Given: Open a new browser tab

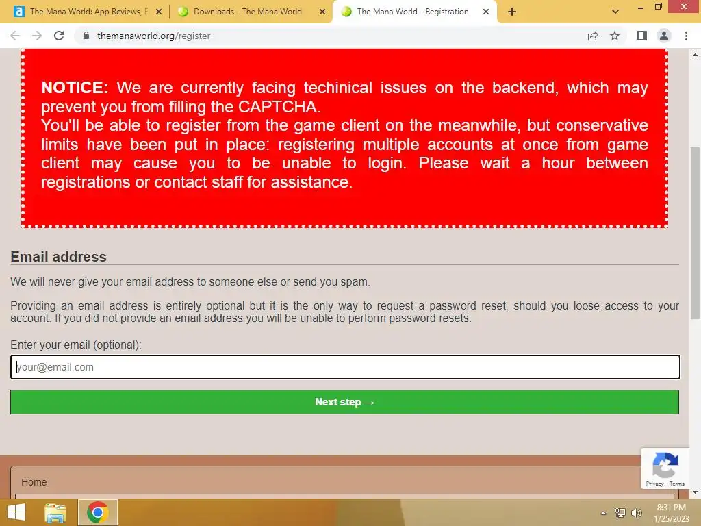Looking at the screenshot, I should (x=512, y=12).
